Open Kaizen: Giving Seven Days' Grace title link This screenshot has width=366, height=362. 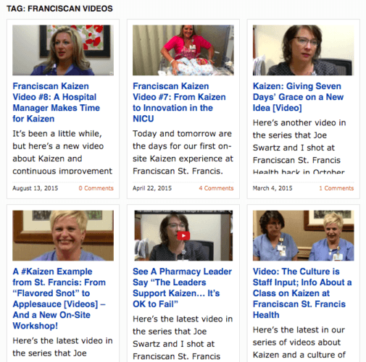(298, 97)
